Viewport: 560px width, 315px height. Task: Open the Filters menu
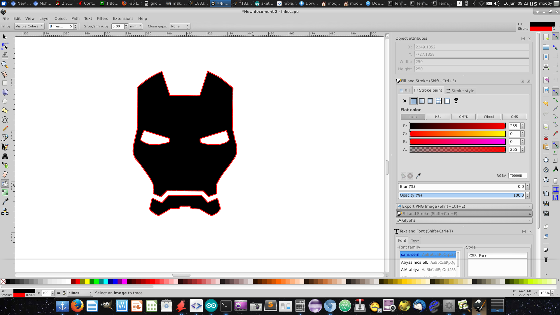(102, 18)
